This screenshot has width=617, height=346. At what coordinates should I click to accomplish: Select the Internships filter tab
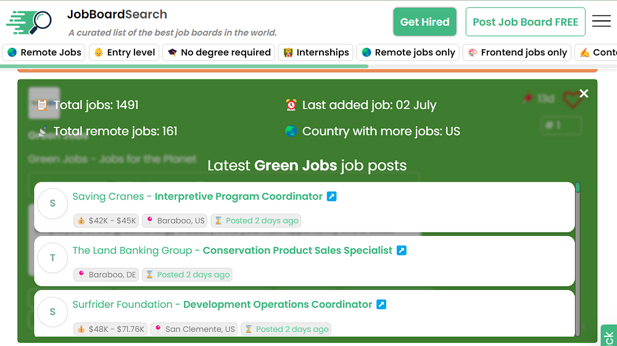(315, 52)
